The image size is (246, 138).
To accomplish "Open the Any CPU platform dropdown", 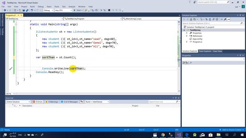I will (x=63, y=10).
